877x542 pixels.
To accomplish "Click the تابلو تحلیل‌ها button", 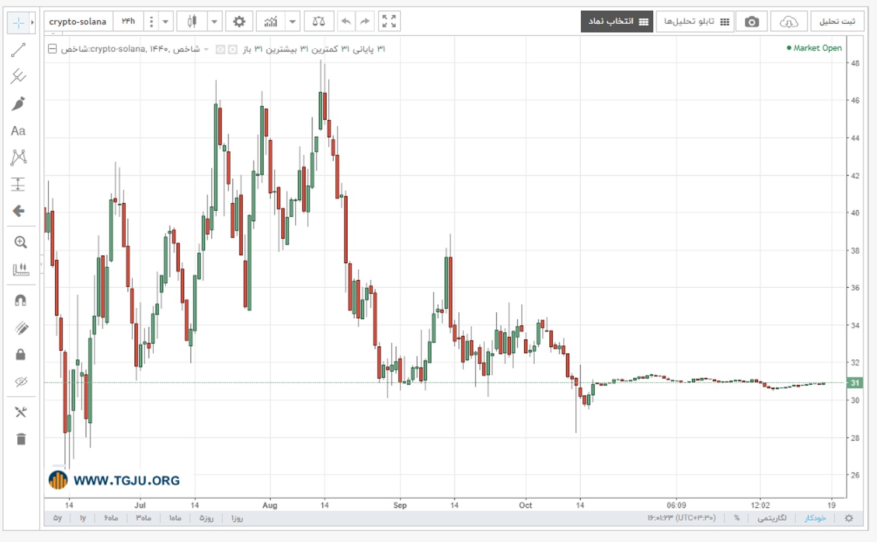I will 696,22.
